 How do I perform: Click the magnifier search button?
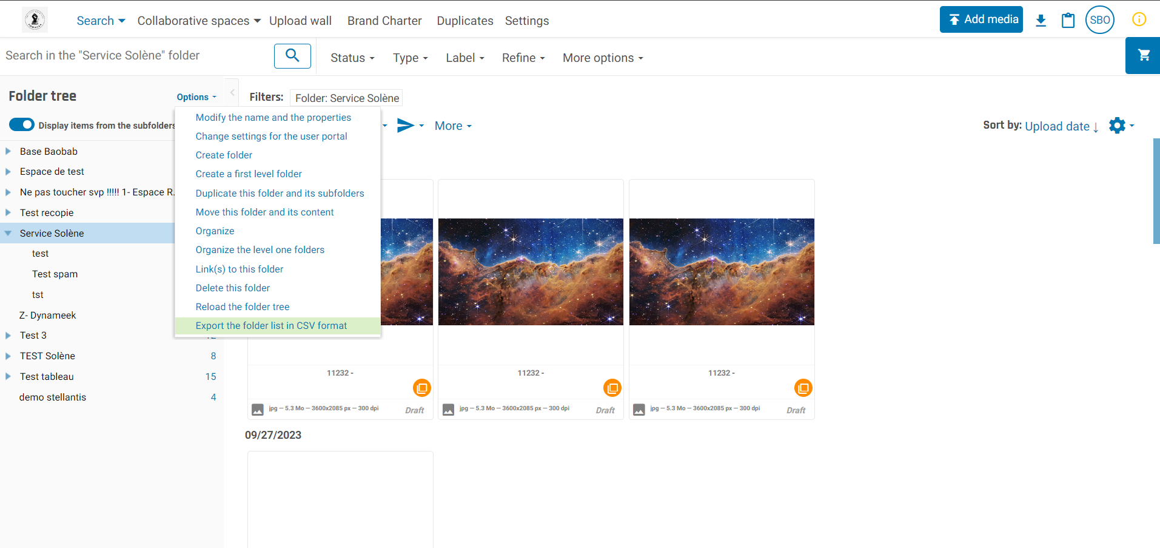292,56
